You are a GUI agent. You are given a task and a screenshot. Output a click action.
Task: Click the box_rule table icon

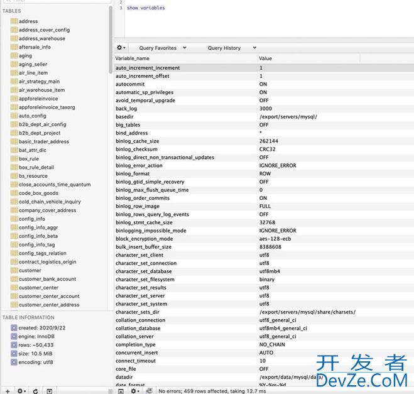click(14, 159)
